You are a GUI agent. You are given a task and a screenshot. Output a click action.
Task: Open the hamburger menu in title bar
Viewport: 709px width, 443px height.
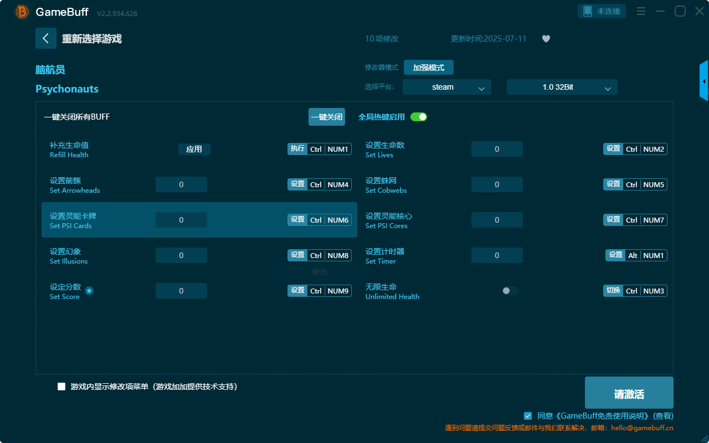pos(641,11)
